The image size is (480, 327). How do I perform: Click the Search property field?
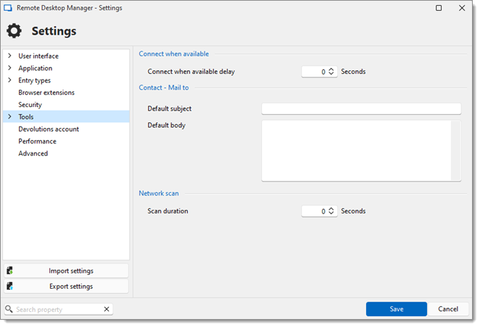58,310
